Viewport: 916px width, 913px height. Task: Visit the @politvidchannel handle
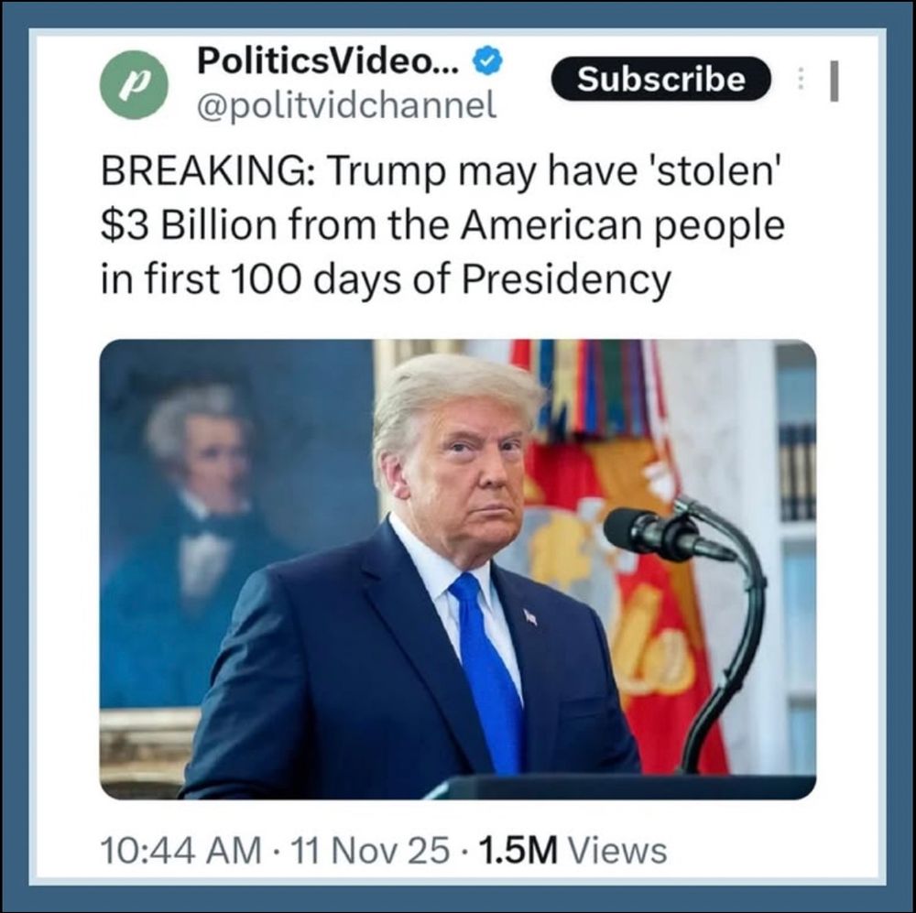point(347,104)
